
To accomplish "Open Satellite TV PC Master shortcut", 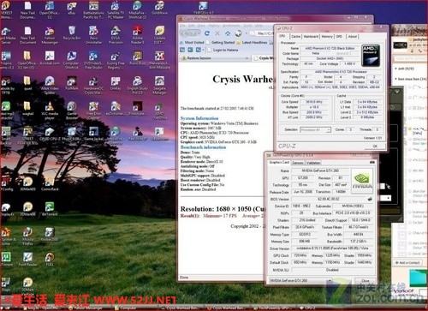I will pos(116,9).
